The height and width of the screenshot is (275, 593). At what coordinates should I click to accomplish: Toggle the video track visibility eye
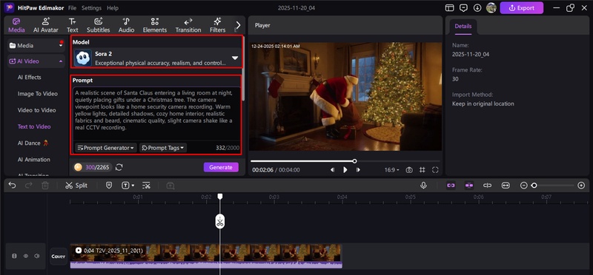[26, 256]
